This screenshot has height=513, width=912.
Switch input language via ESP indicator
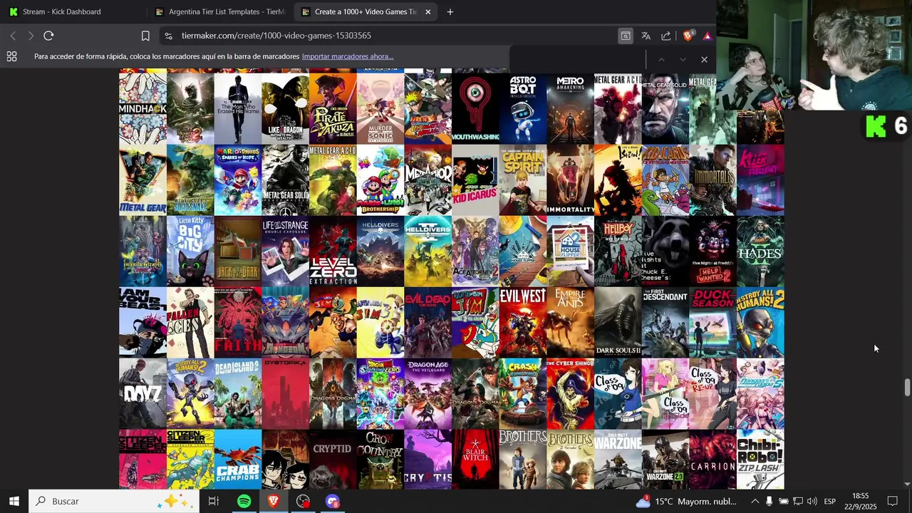(829, 502)
